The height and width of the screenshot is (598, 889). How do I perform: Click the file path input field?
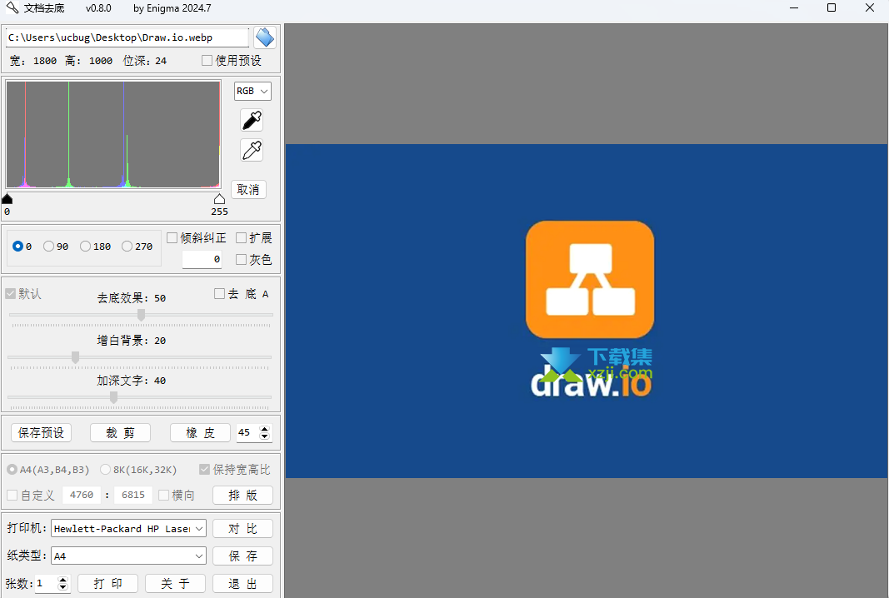coord(127,38)
